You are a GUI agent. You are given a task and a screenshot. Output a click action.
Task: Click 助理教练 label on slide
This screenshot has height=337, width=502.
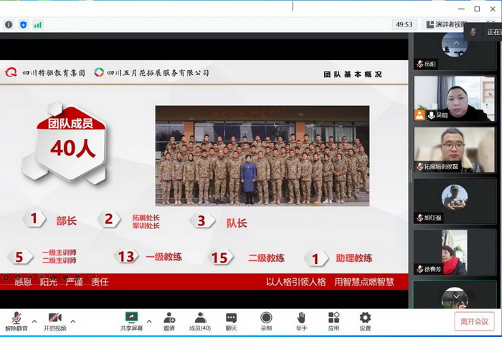click(354, 258)
